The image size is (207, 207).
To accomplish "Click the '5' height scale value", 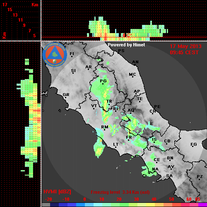I will point(34,36).
